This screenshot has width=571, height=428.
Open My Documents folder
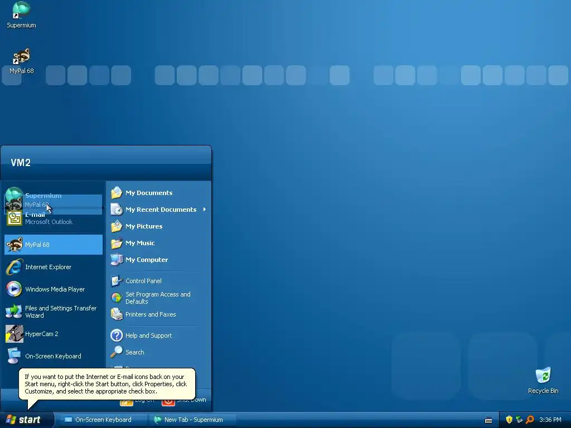(158, 193)
